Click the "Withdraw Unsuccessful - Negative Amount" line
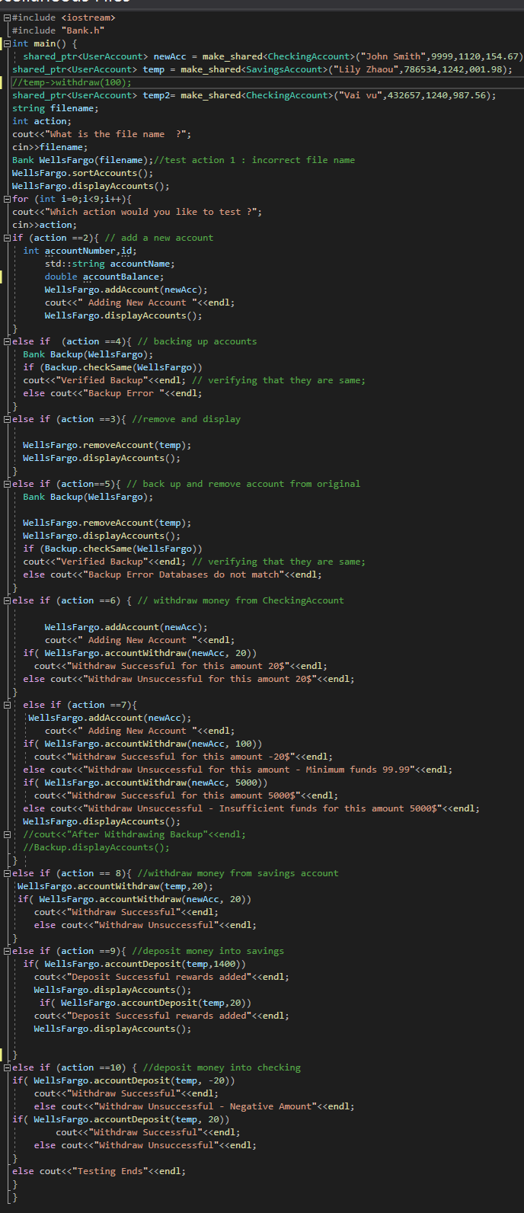 point(194,1106)
